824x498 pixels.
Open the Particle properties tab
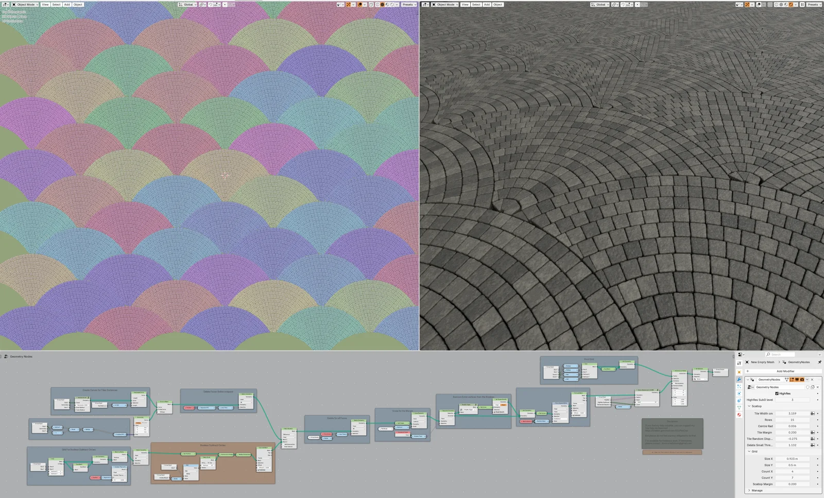pyautogui.click(x=740, y=386)
